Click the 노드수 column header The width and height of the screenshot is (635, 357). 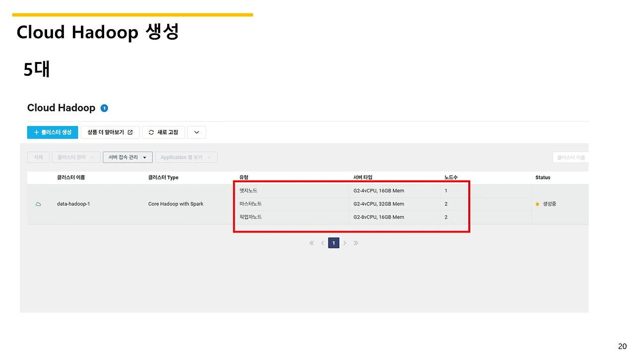tap(451, 178)
